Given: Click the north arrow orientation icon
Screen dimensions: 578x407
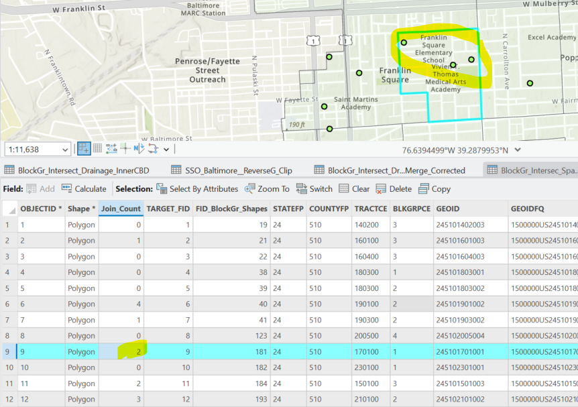Looking at the screenshot, I should (139, 149).
